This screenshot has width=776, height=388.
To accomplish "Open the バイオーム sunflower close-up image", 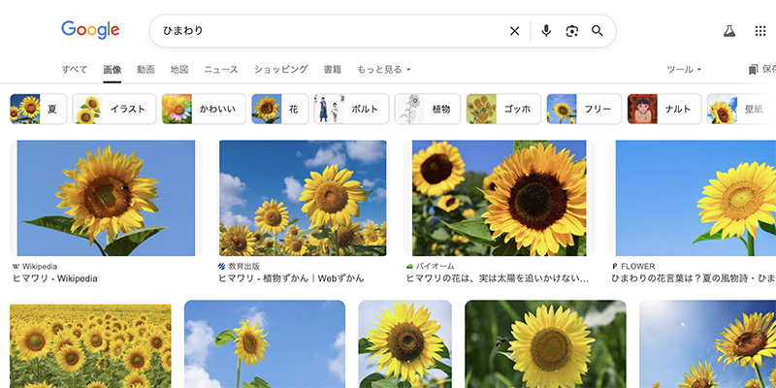I will 499,198.
